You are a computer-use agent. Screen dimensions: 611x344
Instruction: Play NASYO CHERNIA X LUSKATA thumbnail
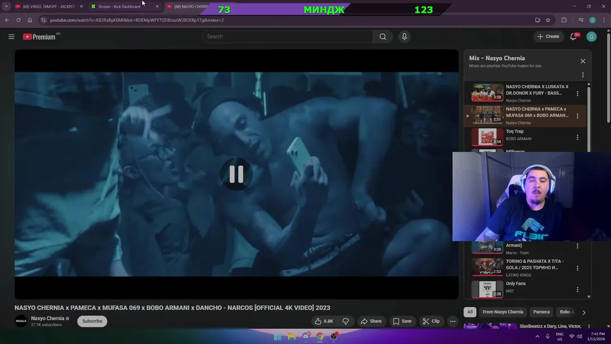click(487, 93)
